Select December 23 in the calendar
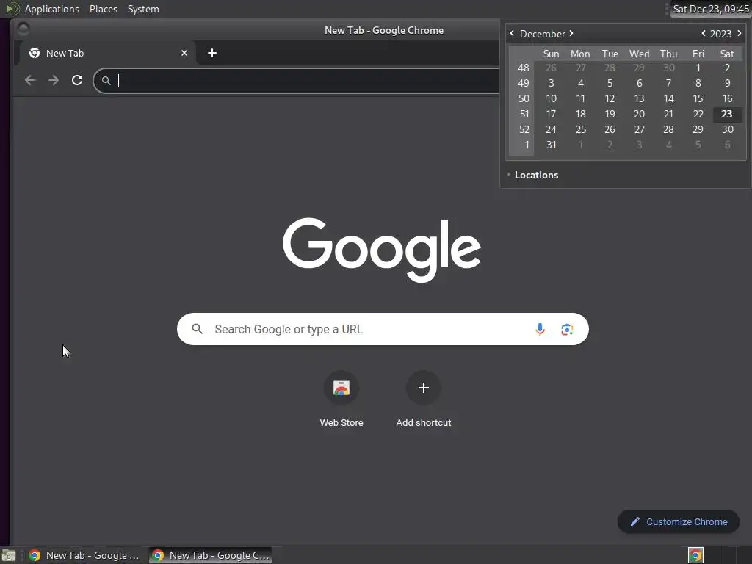The image size is (752, 564). click(x=727, y=114)
